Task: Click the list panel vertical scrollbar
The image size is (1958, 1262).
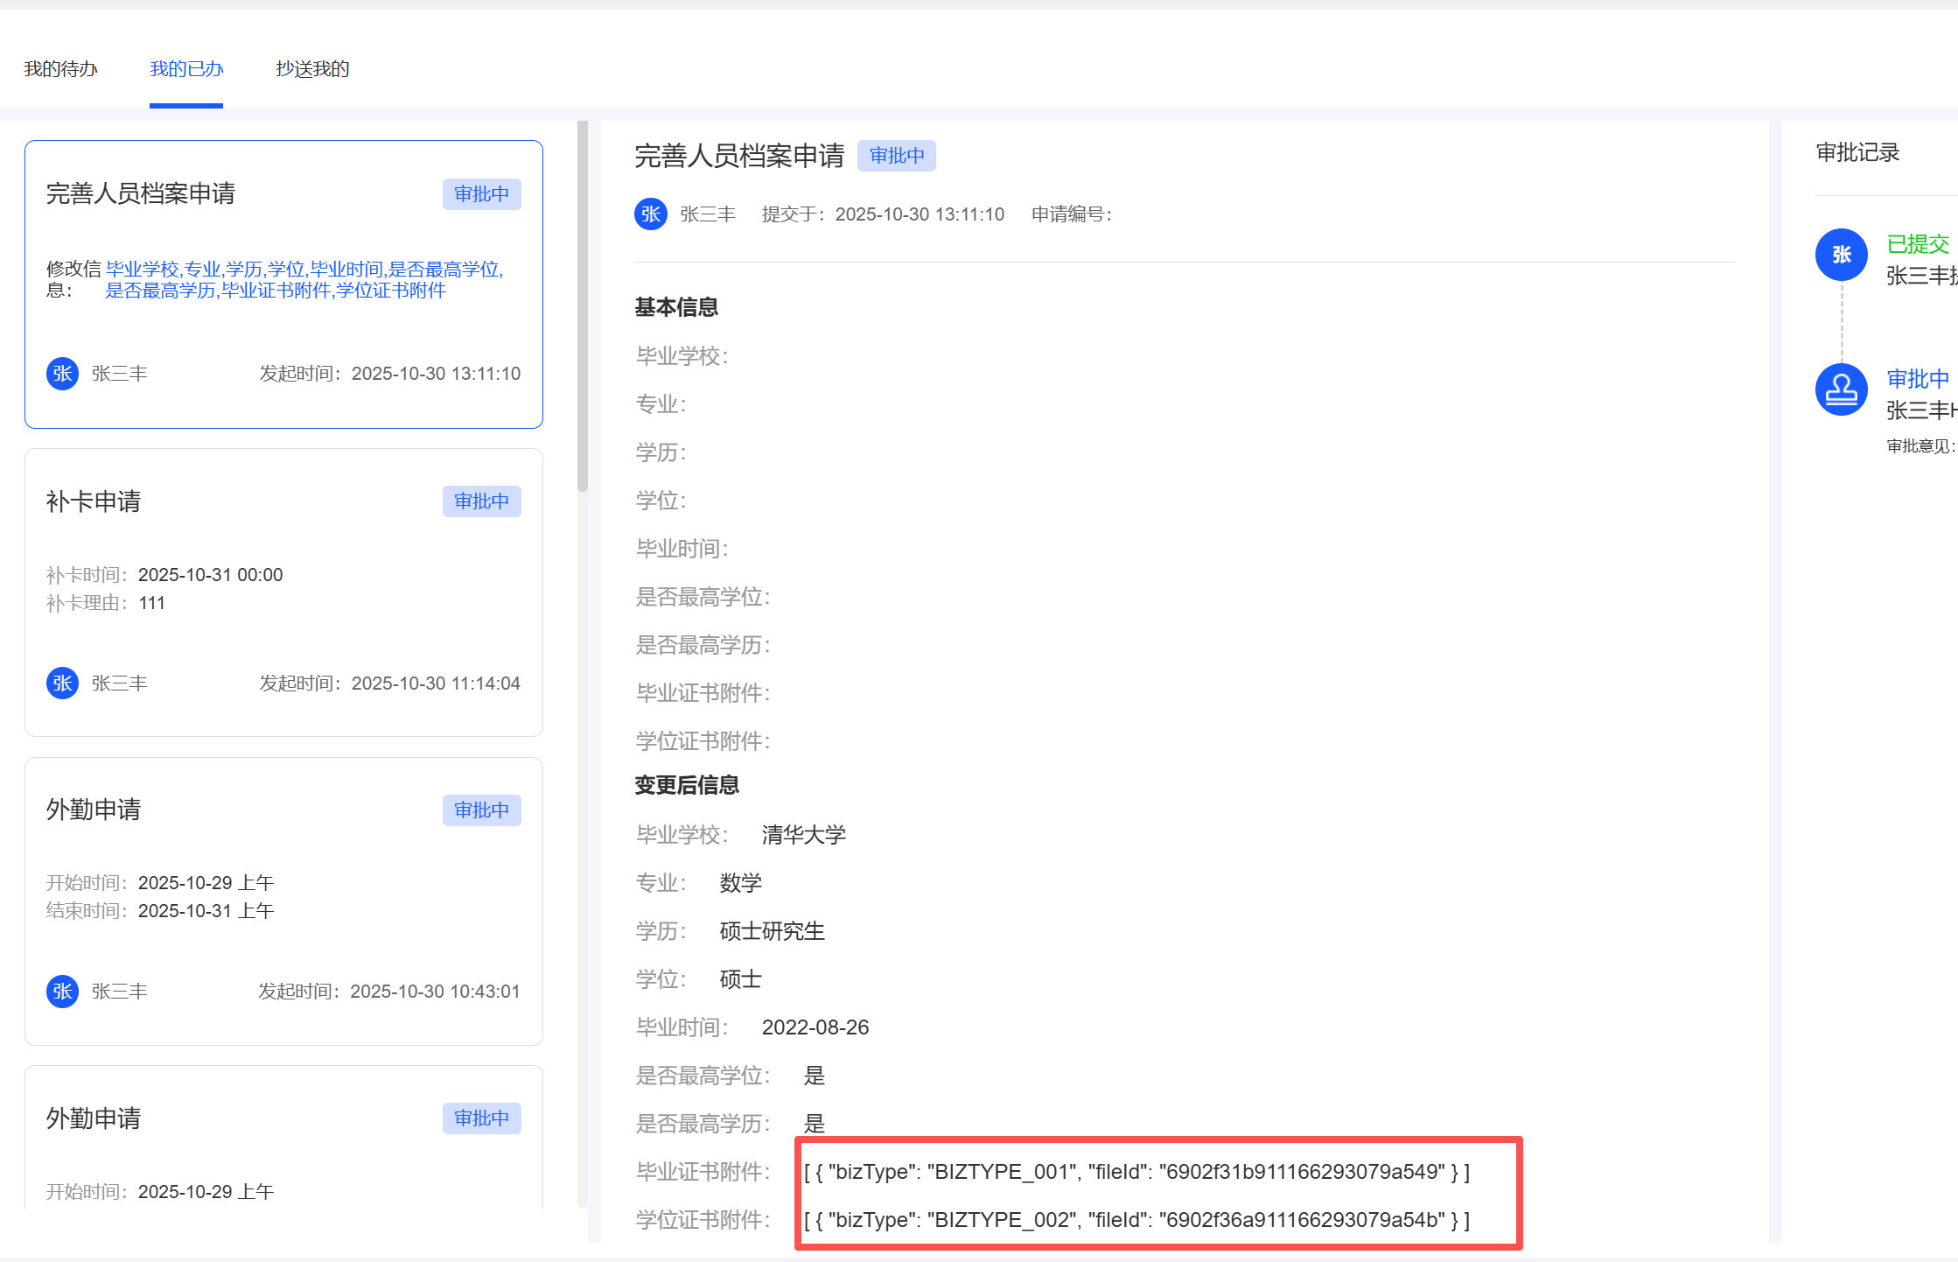Action: [x=583, y=306]
